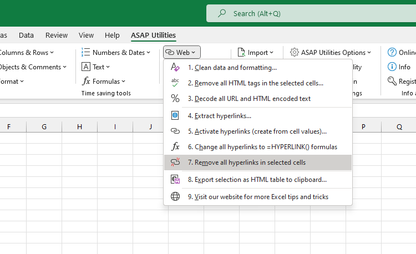Switch to the Data tab
The image size is (416, 254).
[26, 35]
